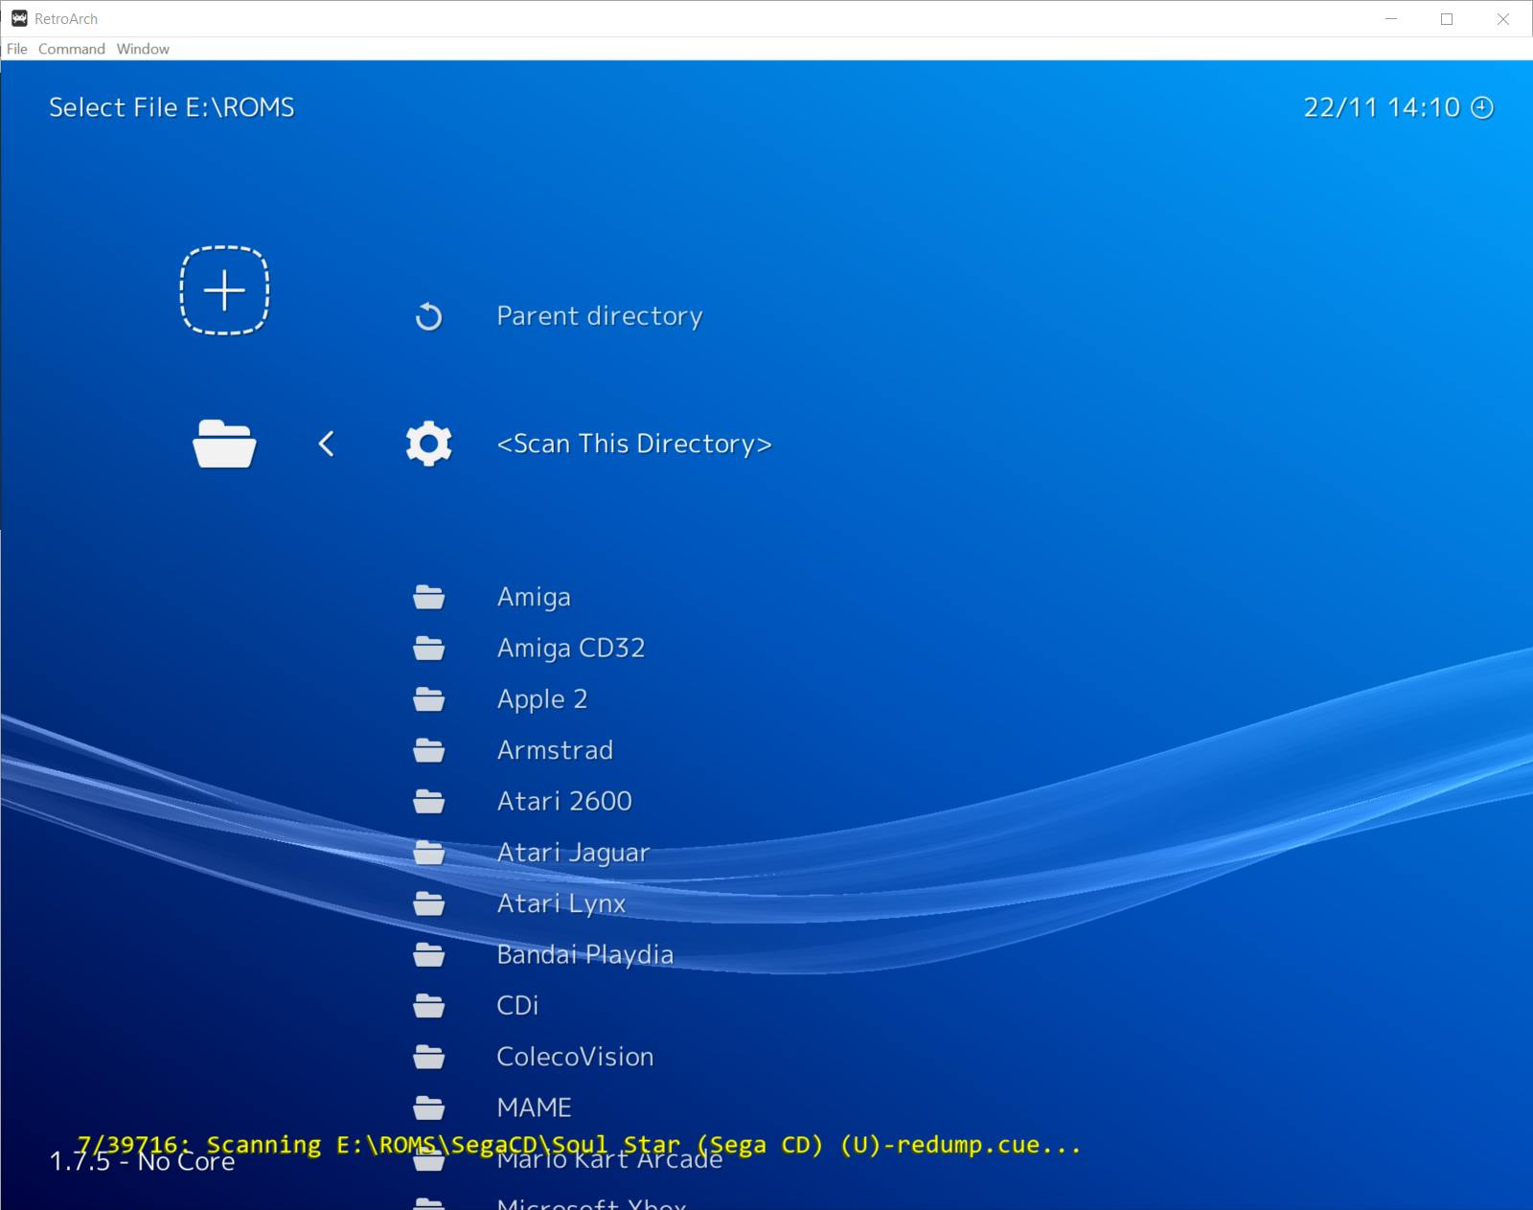The height and width of the screenshot is (1210, 1533).
Task: Open the Window menu
Action: (x=143, y=49)
